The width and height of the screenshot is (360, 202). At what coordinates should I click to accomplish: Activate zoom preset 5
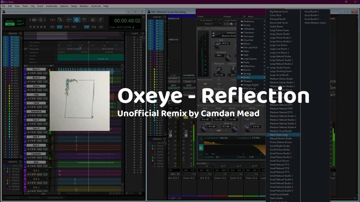pyautogui.click(x=44, y=27)
